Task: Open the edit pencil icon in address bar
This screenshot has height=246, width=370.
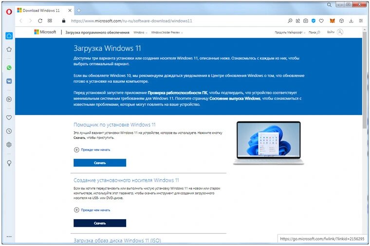Action: coord(298,21)
